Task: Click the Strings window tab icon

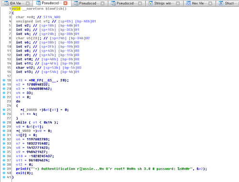Action: click(151, 3)
